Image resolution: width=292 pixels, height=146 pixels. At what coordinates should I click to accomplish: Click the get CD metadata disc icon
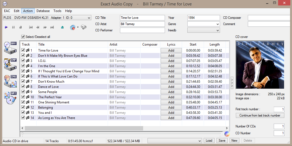(73, 27)
